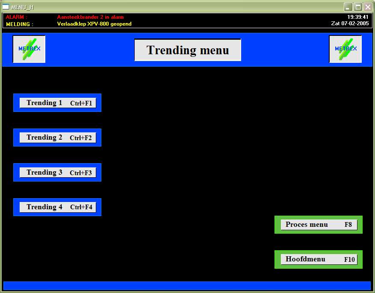Maximize the MENU_H window
The width and height of the screenshot is (375, 293).
pos(358,7)
